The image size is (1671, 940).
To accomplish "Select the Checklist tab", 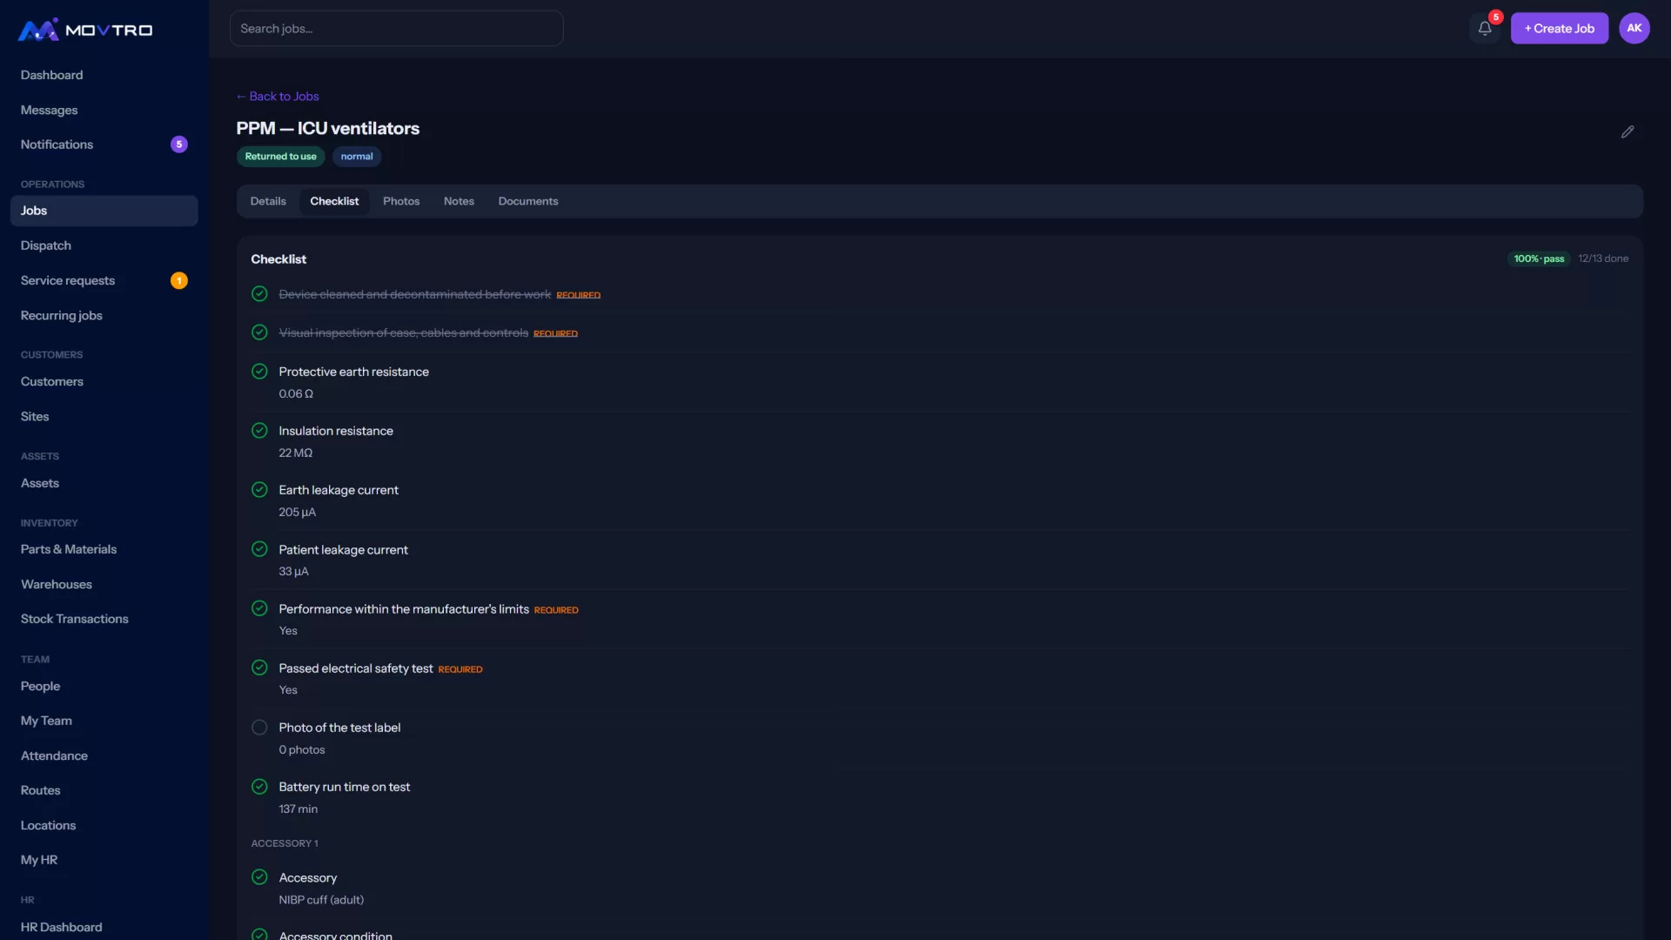I will pyautogui.click(x=334, y=201).
